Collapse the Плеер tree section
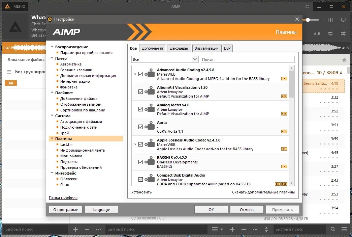The height and width of the screenshot is (237, 352). 52,58
